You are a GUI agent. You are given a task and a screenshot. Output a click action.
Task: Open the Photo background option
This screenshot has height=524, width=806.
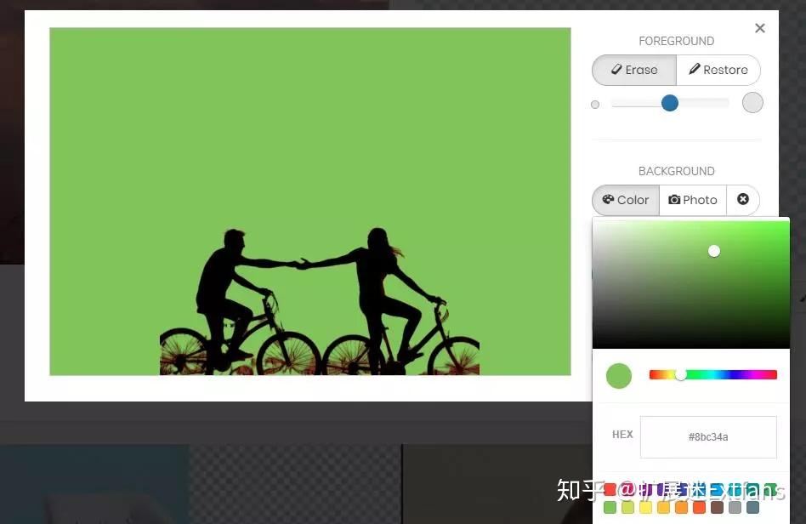pos(692,200)
